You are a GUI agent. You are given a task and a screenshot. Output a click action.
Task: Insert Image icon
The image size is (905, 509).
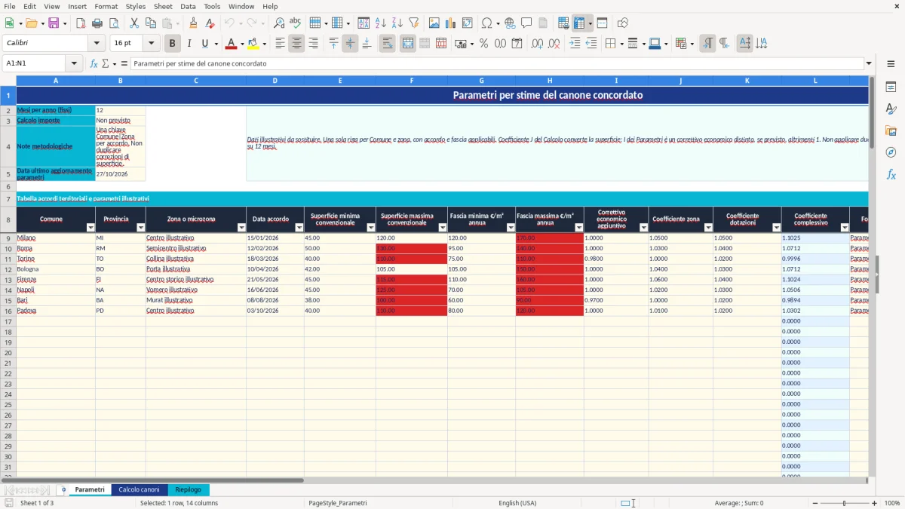tap(434, 23)
